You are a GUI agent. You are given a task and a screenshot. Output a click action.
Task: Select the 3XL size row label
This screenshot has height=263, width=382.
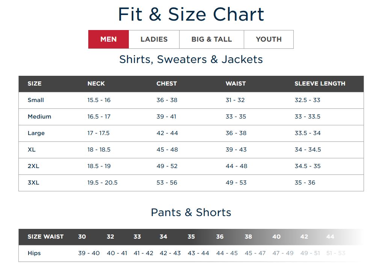33,183
